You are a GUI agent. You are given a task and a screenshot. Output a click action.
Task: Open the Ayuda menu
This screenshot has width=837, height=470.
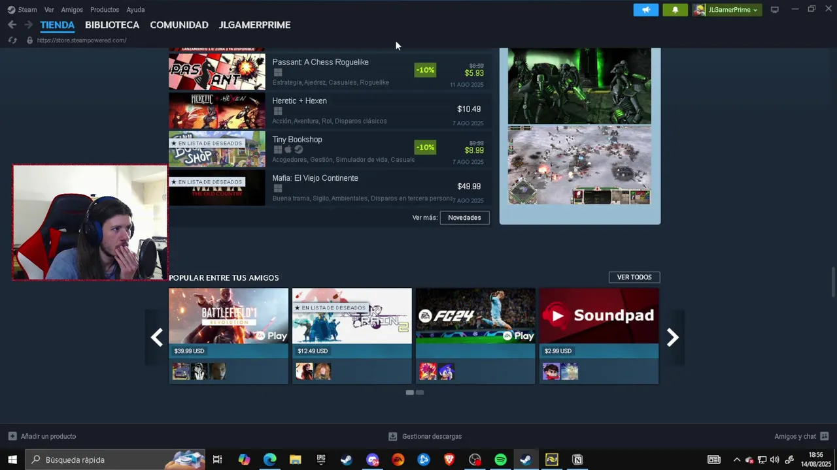[x=135, y=10]
